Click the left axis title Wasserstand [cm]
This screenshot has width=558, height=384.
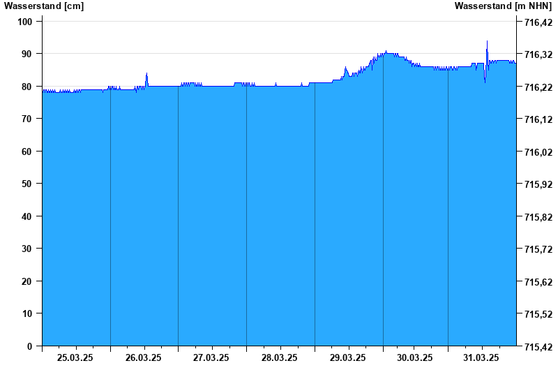[44, 6]
